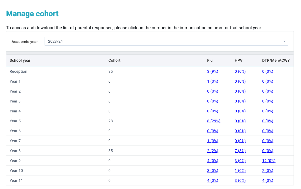This screenshot has width=301, height=189.
Task: Open Year 5 Flu link 8 (29%)
Action: pyautogui.click(x=214, y=121)
